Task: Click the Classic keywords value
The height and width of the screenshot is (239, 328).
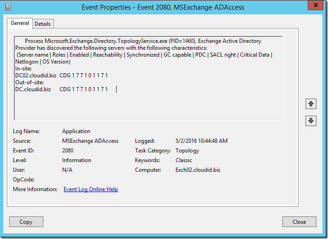Action: pyautogui.click(x=184, y=160)
